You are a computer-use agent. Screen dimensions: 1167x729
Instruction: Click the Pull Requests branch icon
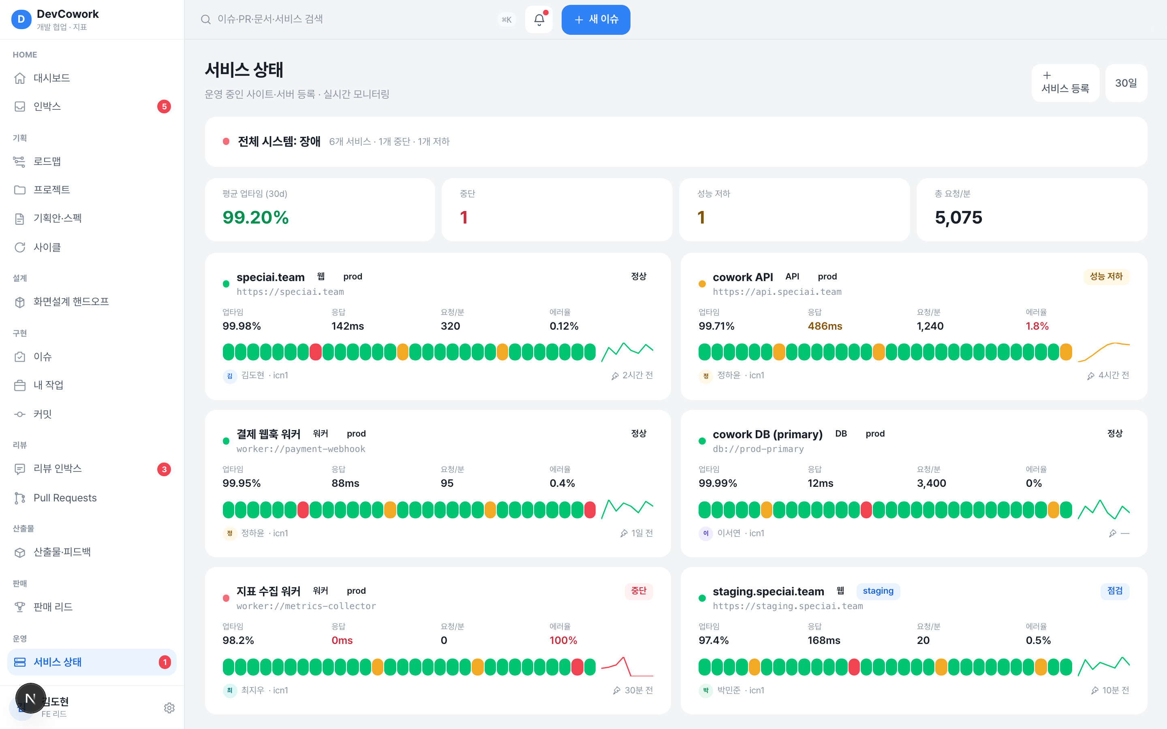(20, 498)
